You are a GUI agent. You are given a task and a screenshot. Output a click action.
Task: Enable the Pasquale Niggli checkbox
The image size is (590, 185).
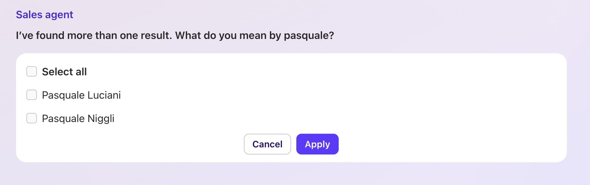tap(32, 118)
